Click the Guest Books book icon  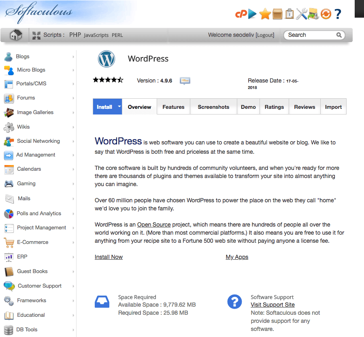click(9, 271)
